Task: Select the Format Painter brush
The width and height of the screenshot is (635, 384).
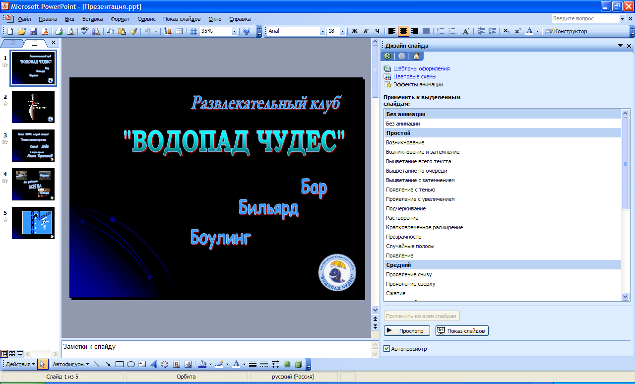Action: tap(133, 31)
